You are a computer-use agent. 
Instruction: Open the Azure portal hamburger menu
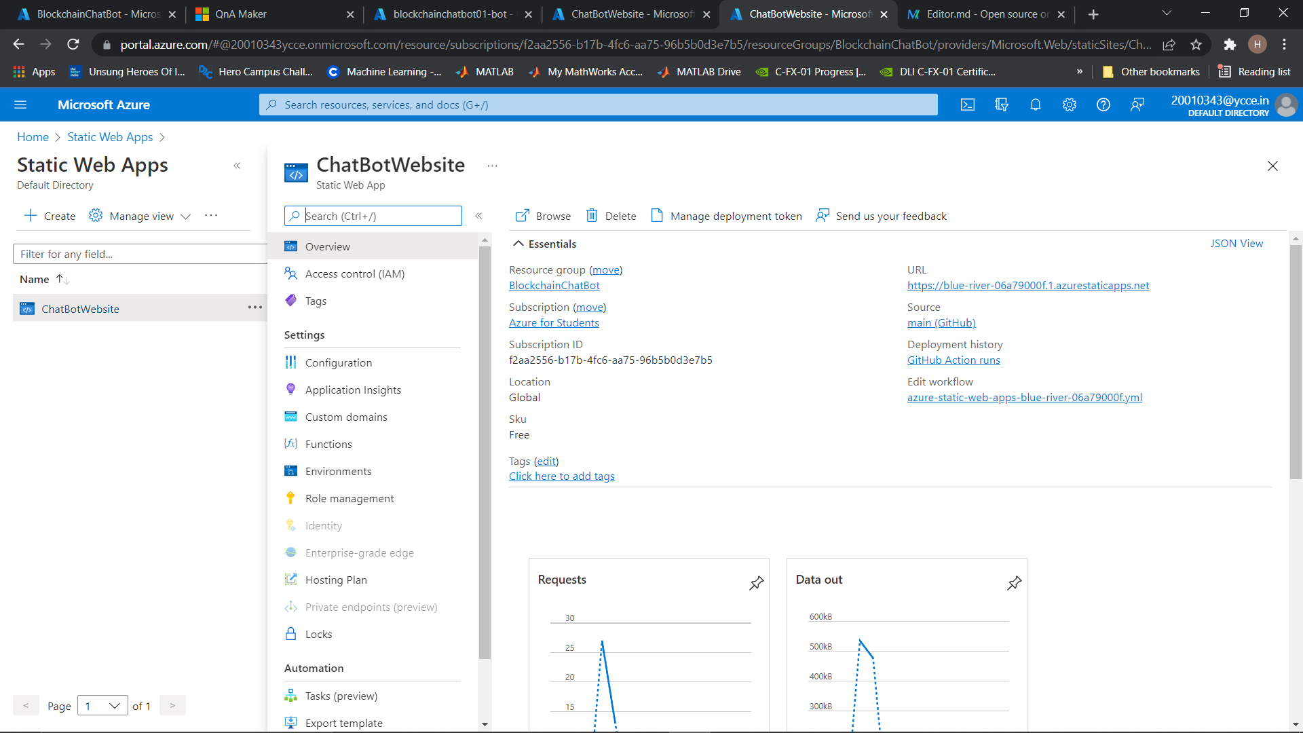(x=20, y=105)
